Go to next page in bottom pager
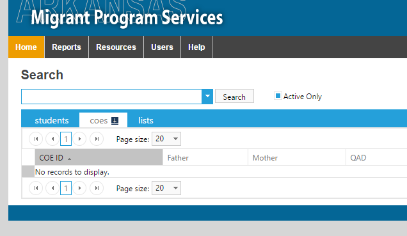Image resolution: width=407 pixels, height=236 pixels. pyautogui.click(x=79, y=188)
